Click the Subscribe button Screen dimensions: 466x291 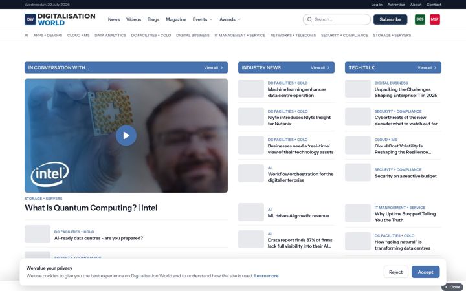pyautogui.click(x=390, y=19)
